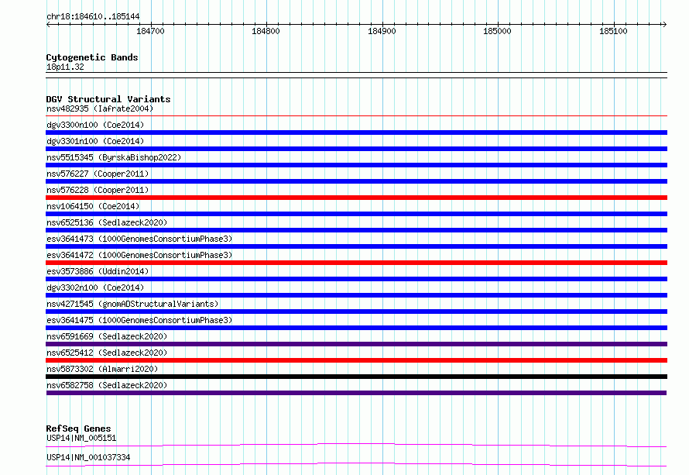Viewport: 689px width, 475px height.
Task: Click the right arrow of the ruler
Action: [x=664, y=24]
